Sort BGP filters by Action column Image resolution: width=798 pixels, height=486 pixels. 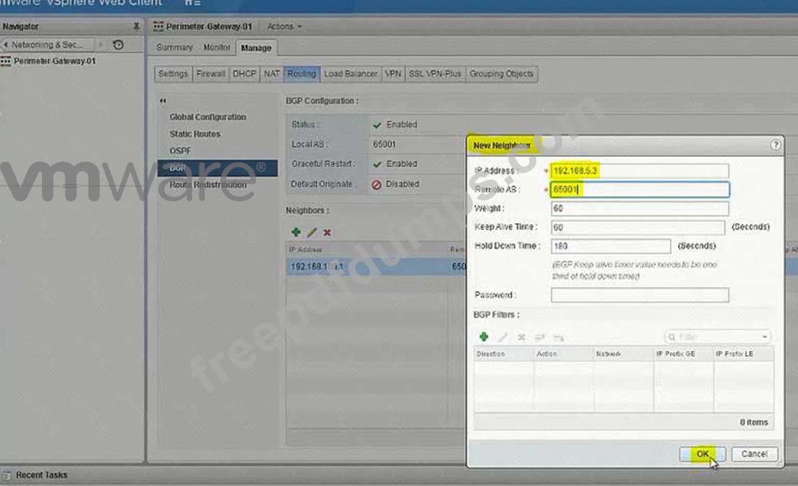click(x=564, y=354)
